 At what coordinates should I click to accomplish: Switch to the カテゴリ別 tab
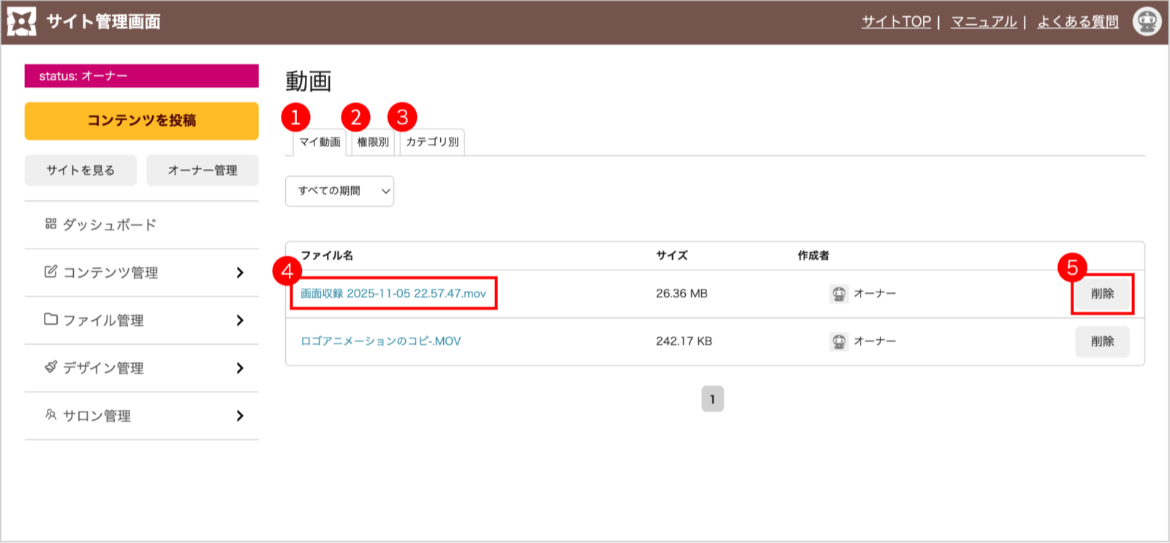(x=432, y=143)
